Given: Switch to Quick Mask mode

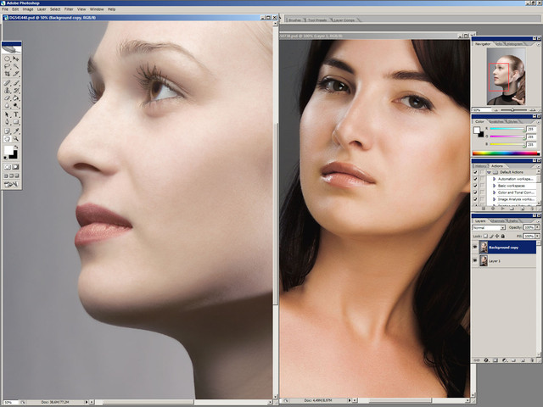Looking at the screenshot, I should click(16, 167).
